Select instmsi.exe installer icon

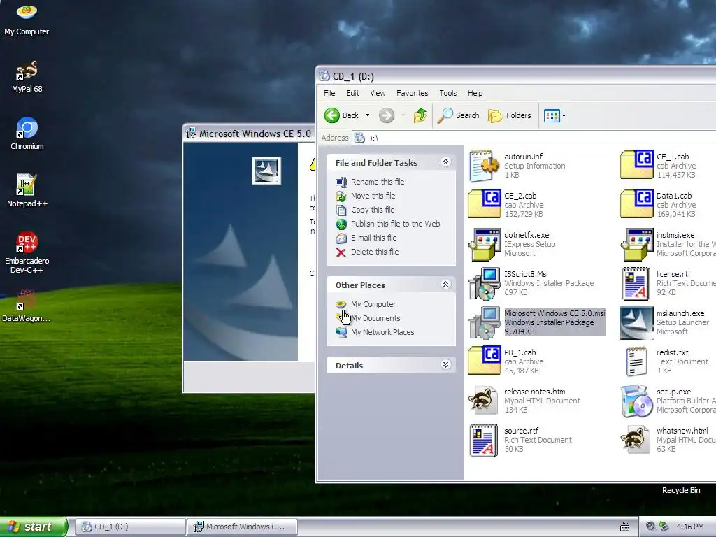click(637, 244)
